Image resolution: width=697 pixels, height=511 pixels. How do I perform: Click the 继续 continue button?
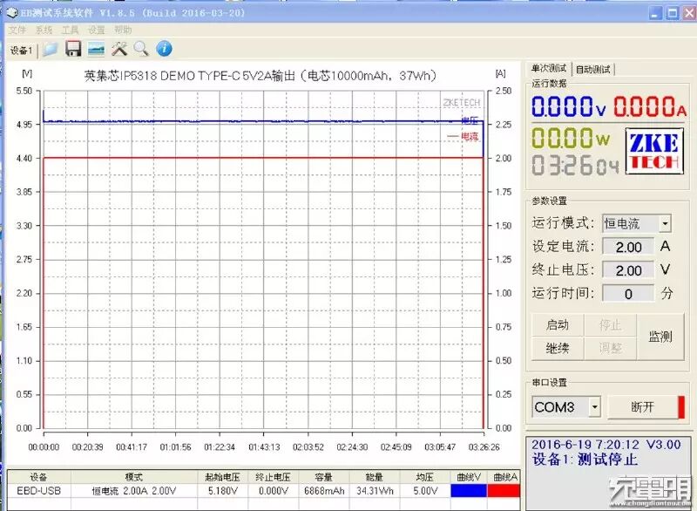tap(558, 348)
